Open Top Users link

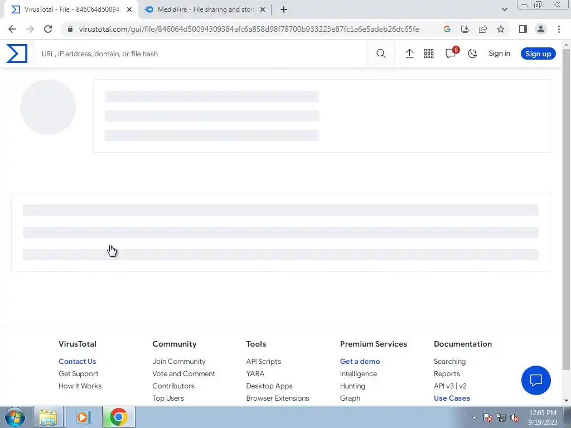coord(168,398)
